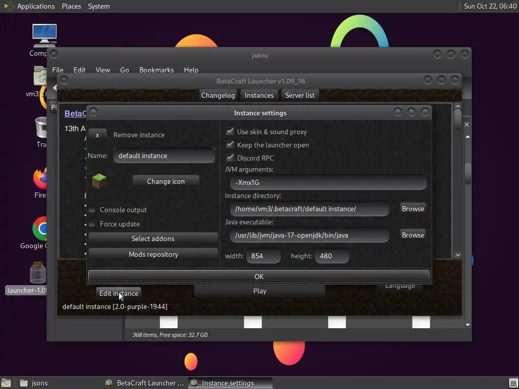The width and height of the screenshot is (519, 389).
Task: Close the side pane in jsons window
Action: tap(466, 125)
